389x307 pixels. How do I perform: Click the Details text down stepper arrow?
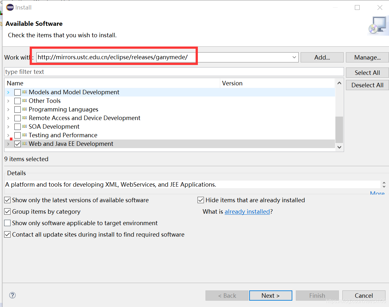[384, 186]
